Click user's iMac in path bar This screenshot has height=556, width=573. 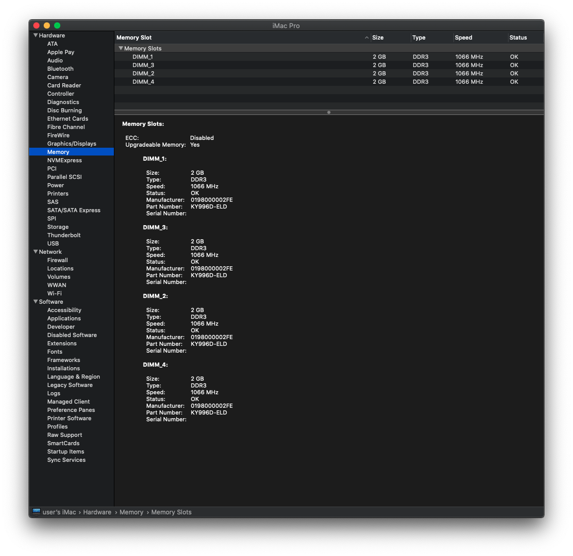pos(59,512)
